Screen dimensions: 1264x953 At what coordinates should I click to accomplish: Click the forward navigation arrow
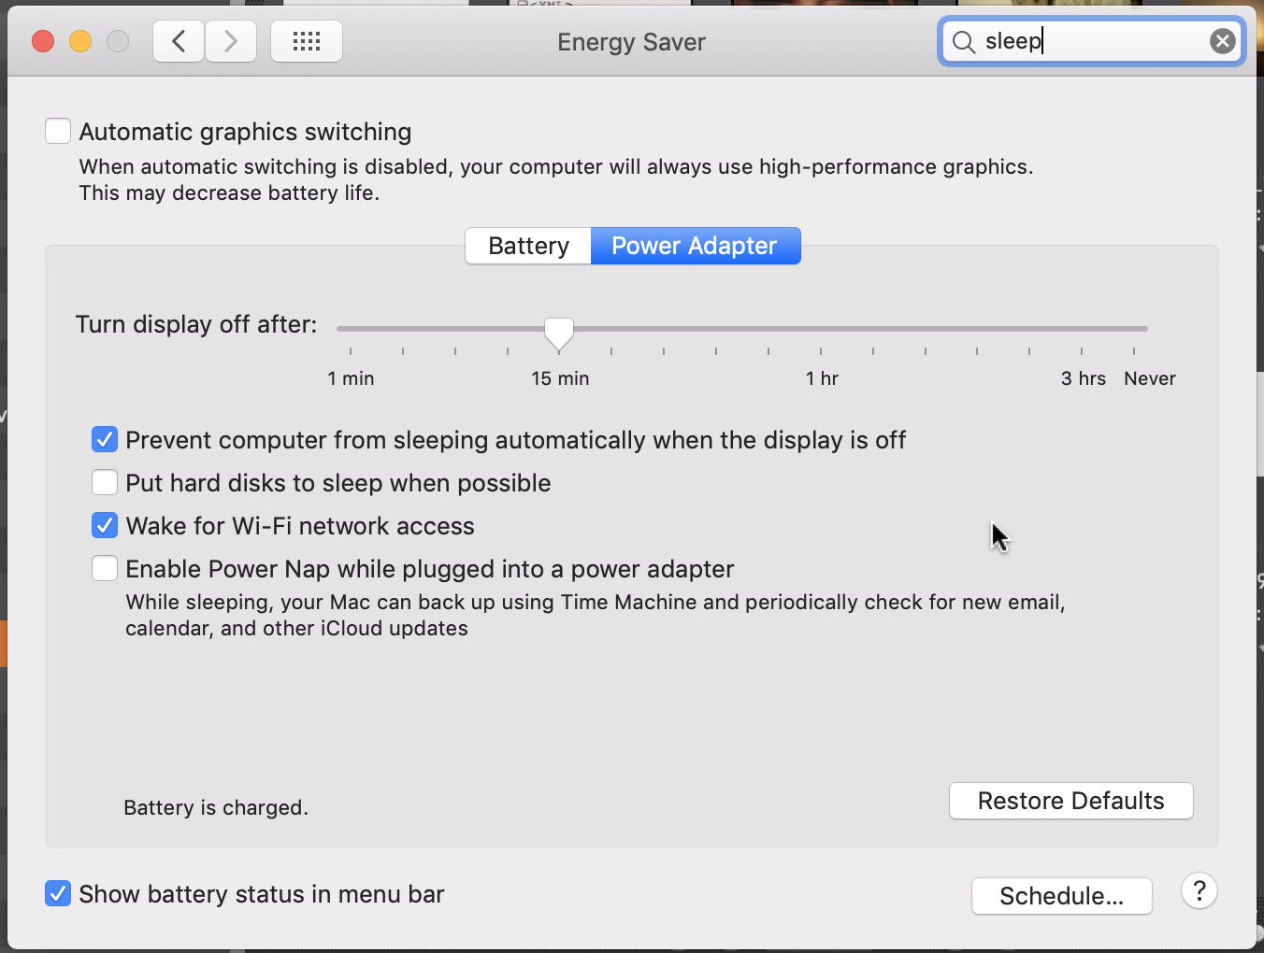(231, 42)
